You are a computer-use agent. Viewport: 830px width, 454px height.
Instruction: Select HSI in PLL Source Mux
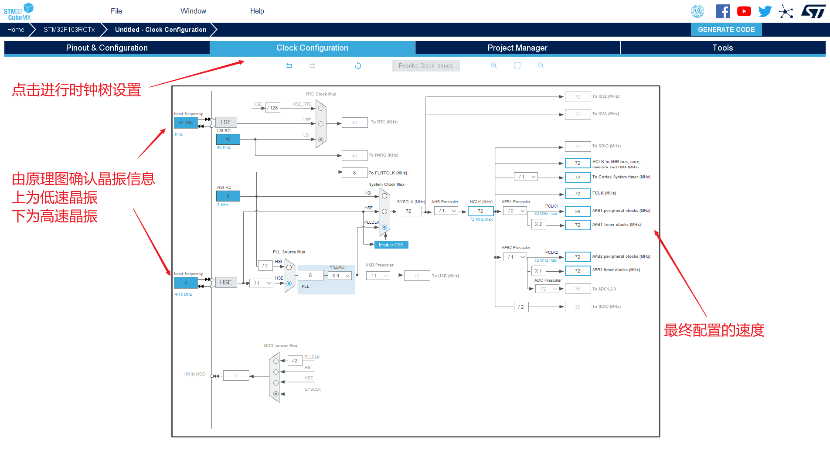[x=289, y=267]
